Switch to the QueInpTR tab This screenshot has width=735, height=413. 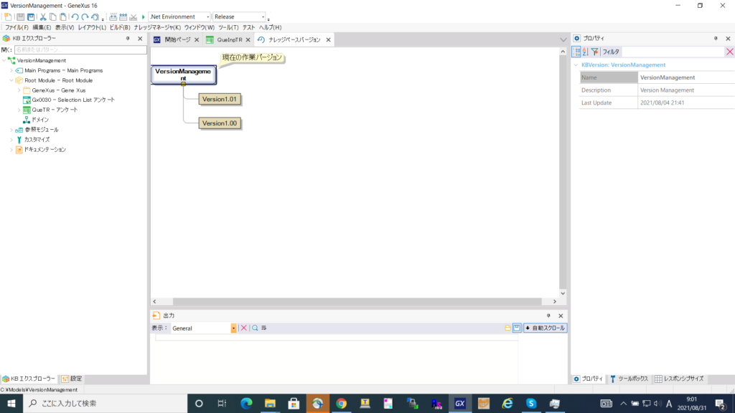229,40
